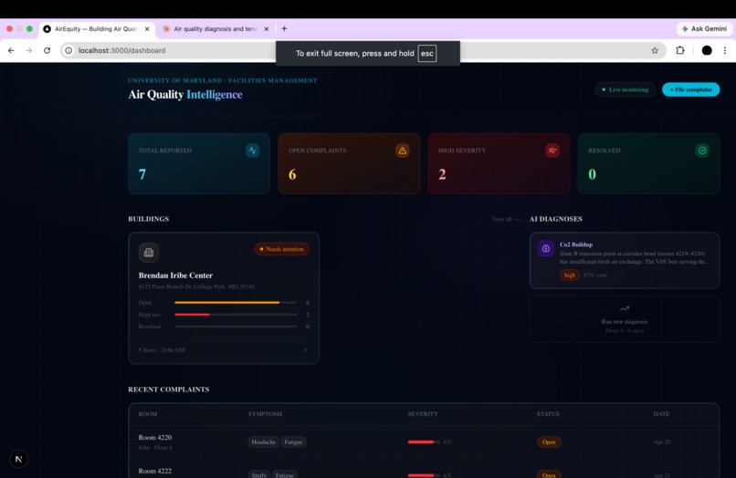Bookmark this page with the star icon
The height and width of the screenshot is (478, 736).
click(655, 50)
